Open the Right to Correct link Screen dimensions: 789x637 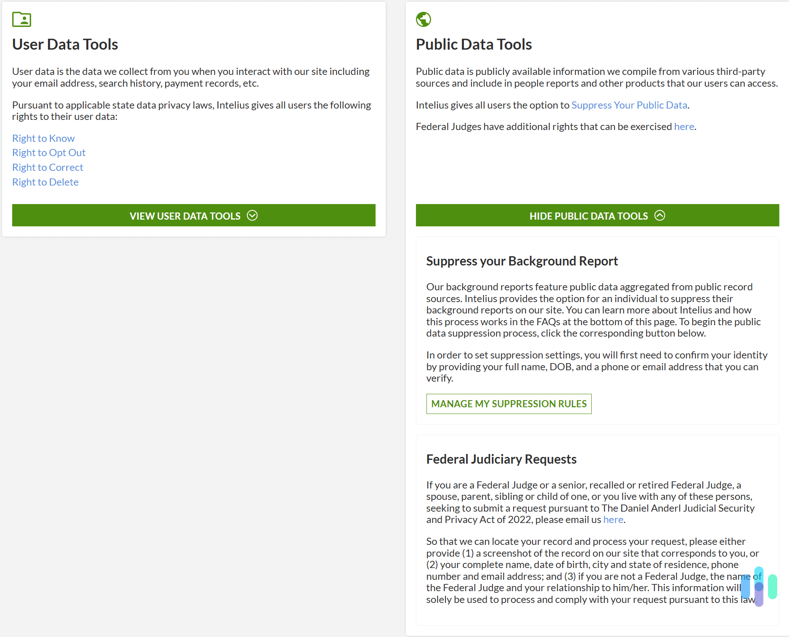coord(48,167)
